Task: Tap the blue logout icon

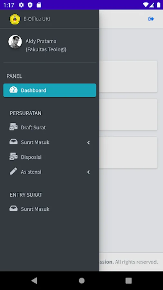Action: coord(151,19)
